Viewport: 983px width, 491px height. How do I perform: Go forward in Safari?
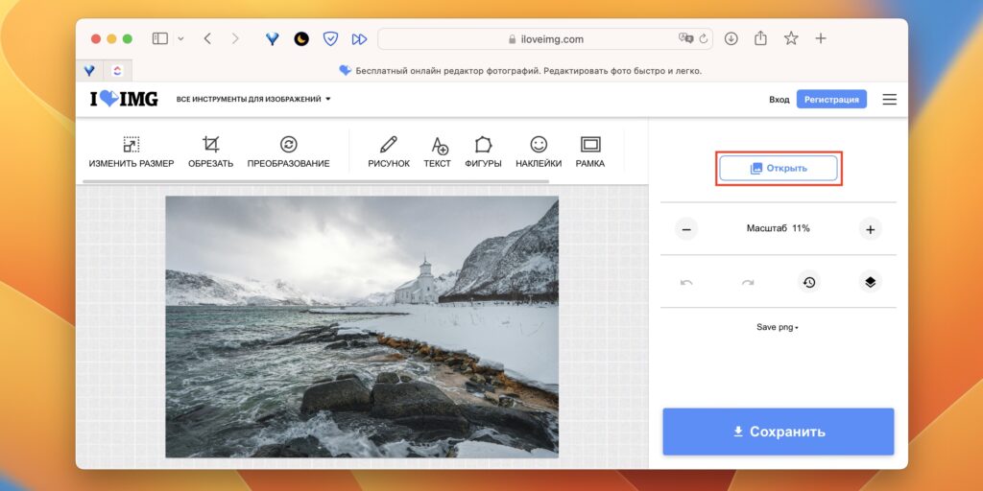coord(235,38)
